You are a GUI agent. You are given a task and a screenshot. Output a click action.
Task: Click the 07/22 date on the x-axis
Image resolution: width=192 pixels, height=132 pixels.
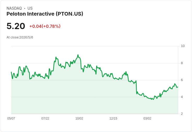tap(45, 118)
